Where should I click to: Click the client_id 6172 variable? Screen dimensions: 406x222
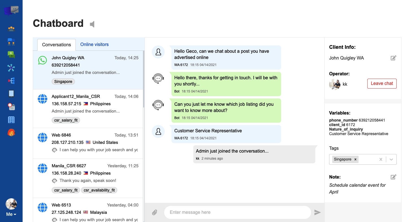[342, 125]
